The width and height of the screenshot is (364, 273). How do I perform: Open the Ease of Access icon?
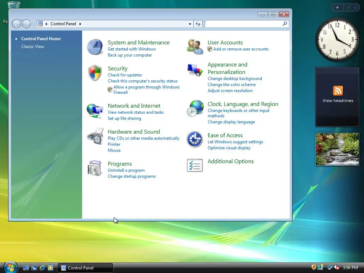tap(194, 139)
